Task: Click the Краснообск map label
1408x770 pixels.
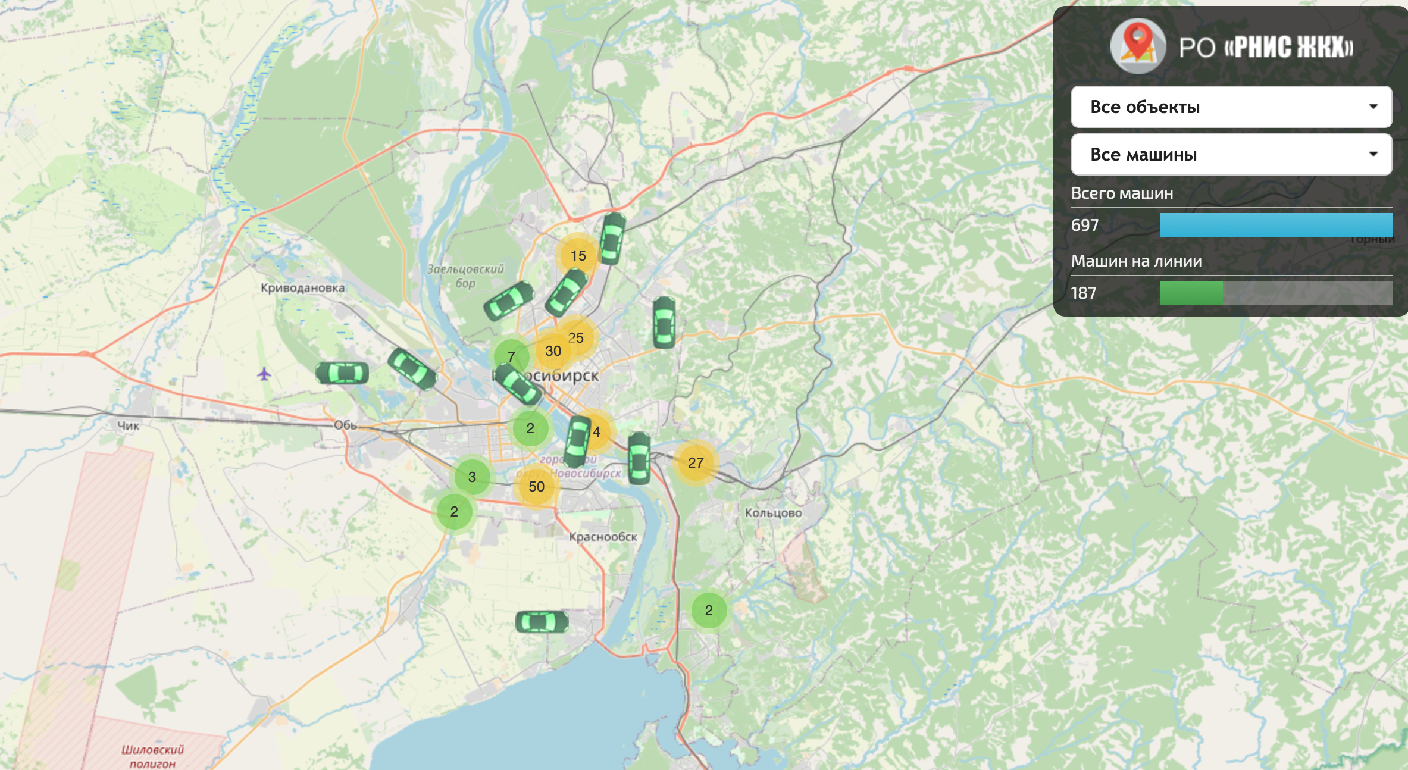Action: (603, 537)
